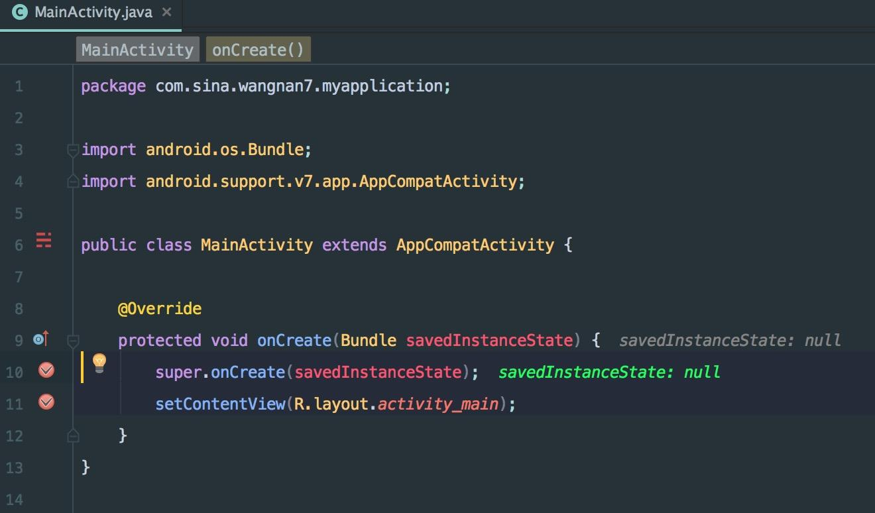Click the package name com.sina.wangnan7.myapplication
The width and height of the screenshot is (875, 513).
tap(300, 86)
